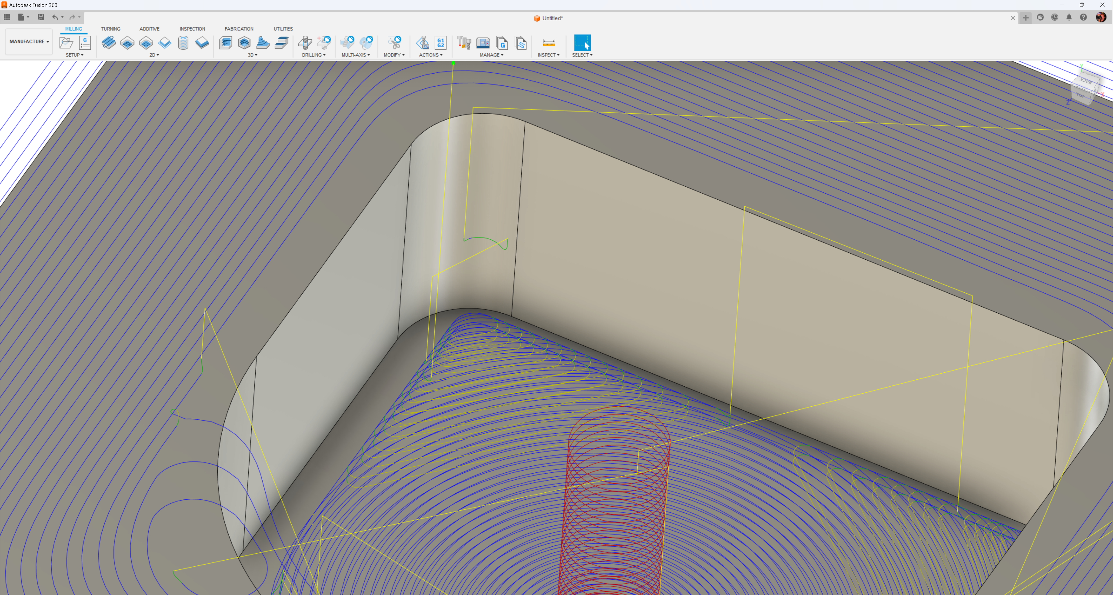Open the Tool Library icon
Image resolution: width=1113 pixels, height=595 pixels.
[464, 43]
